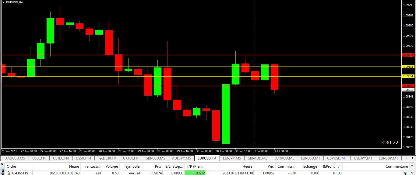Go to the GBPUSD,M5 chart tab
The height and width of the screenshot is (175, 416).
click(155, 158)
